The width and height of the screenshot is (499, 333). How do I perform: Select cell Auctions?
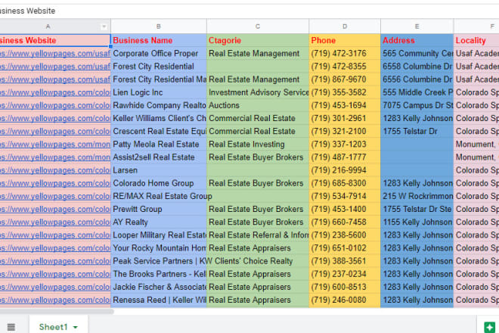point(258,105)
